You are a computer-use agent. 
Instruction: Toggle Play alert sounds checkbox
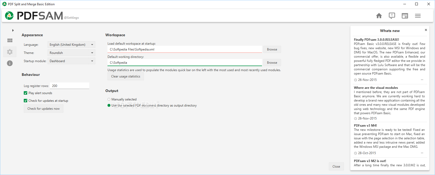pyautogui.click(x=26, y=93)
